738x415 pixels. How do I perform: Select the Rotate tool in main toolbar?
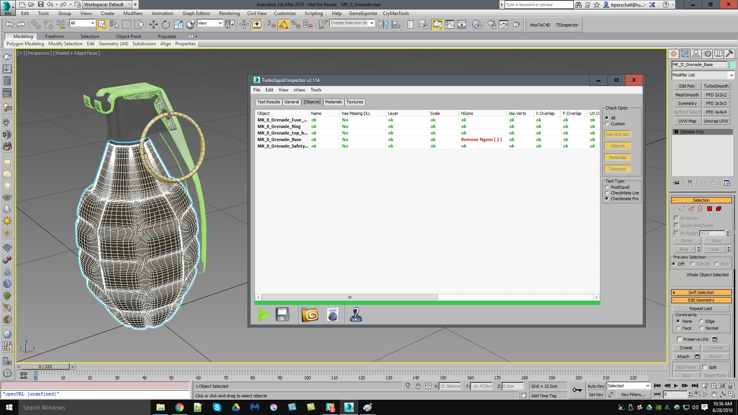click(166, 25)
